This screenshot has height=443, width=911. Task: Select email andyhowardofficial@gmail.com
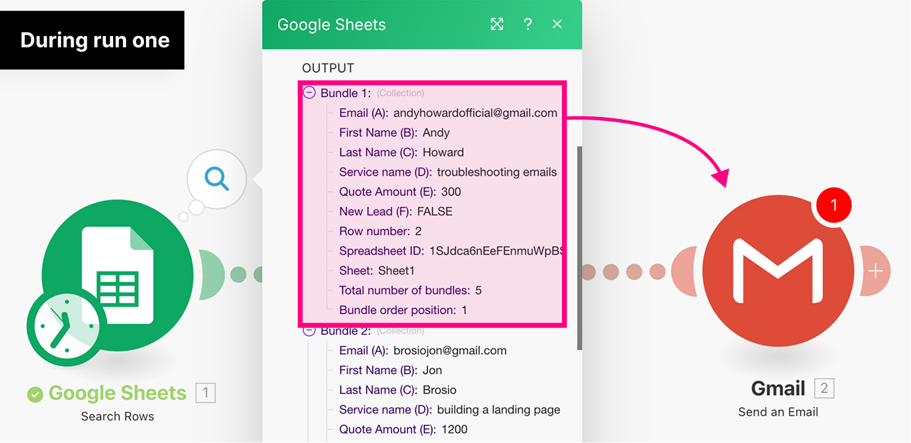pos(475,113)
